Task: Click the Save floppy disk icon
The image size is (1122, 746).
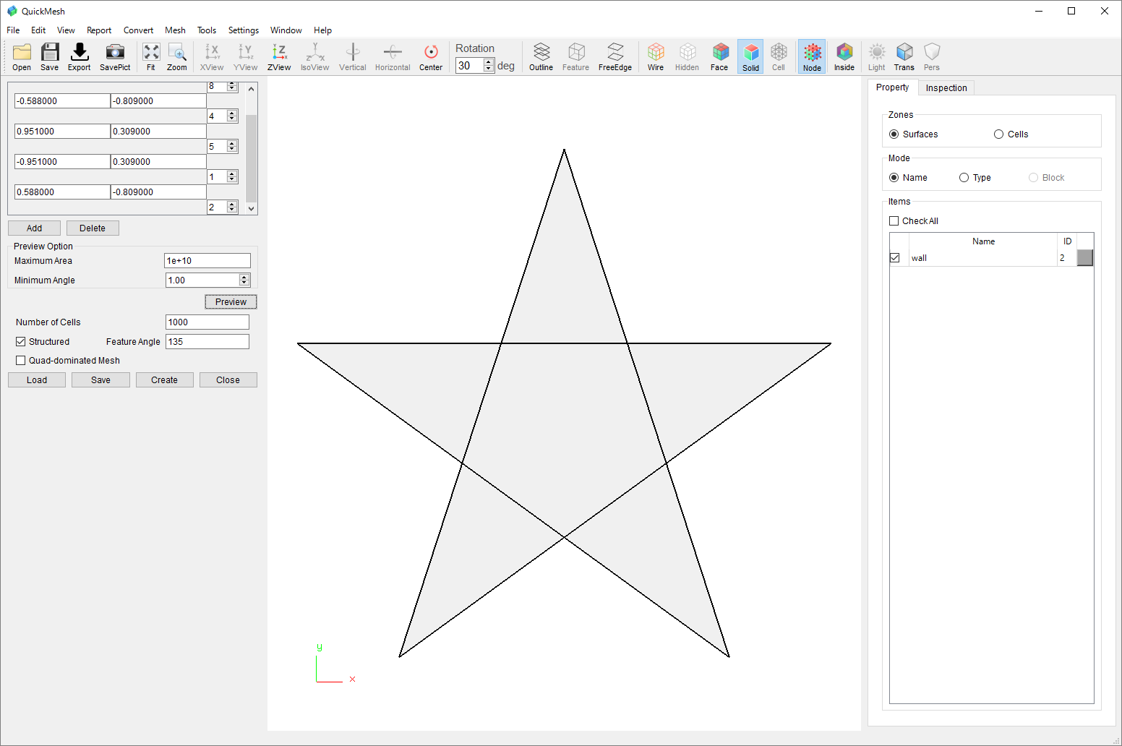Action: 49,56
